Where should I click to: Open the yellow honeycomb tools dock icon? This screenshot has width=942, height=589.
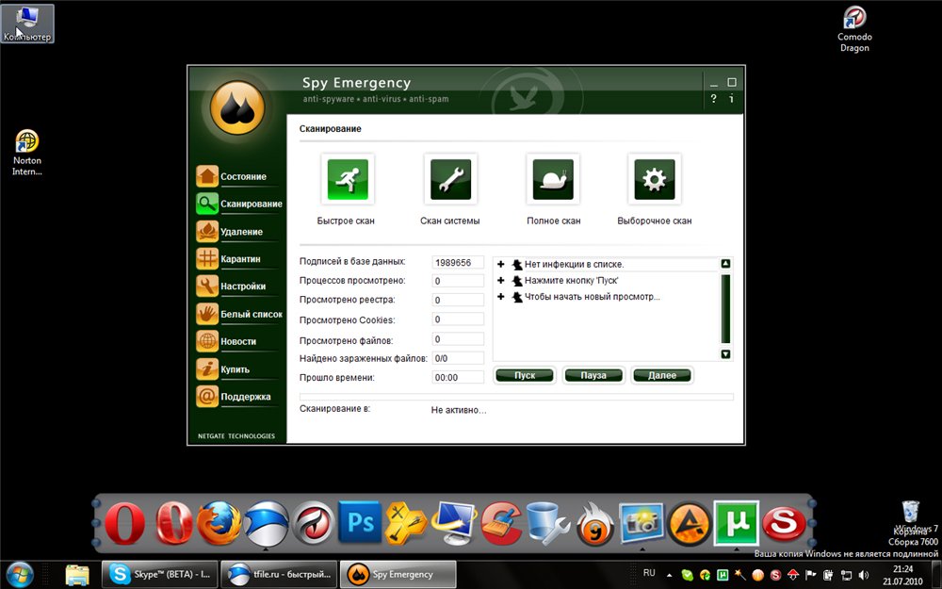405,523
